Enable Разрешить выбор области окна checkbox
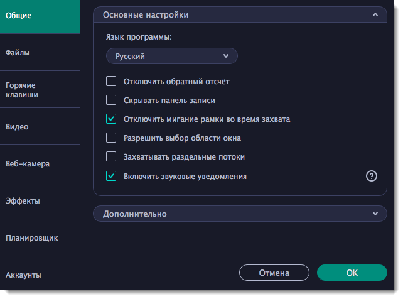The height and width of the screenshot is (299, 403). pos(111,138)
